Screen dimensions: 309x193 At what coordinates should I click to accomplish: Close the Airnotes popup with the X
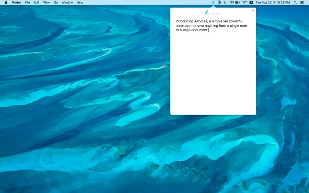[173, 10]
